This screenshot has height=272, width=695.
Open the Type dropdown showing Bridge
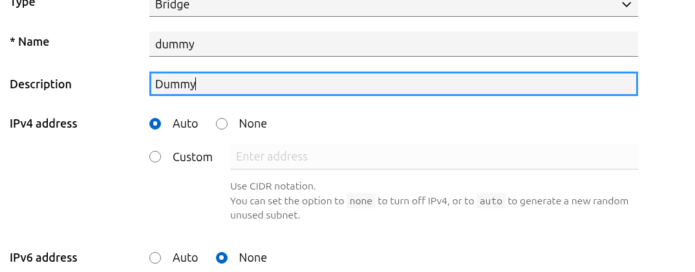pos(394,7)
